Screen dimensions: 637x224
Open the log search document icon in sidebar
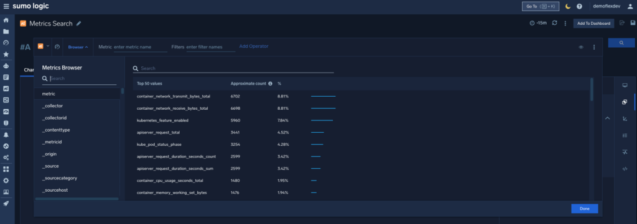click(6, 77)
